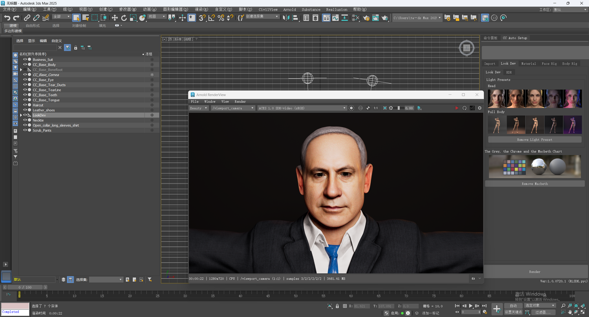Open Arnold RenderView settings gear

tap(479, 108)
